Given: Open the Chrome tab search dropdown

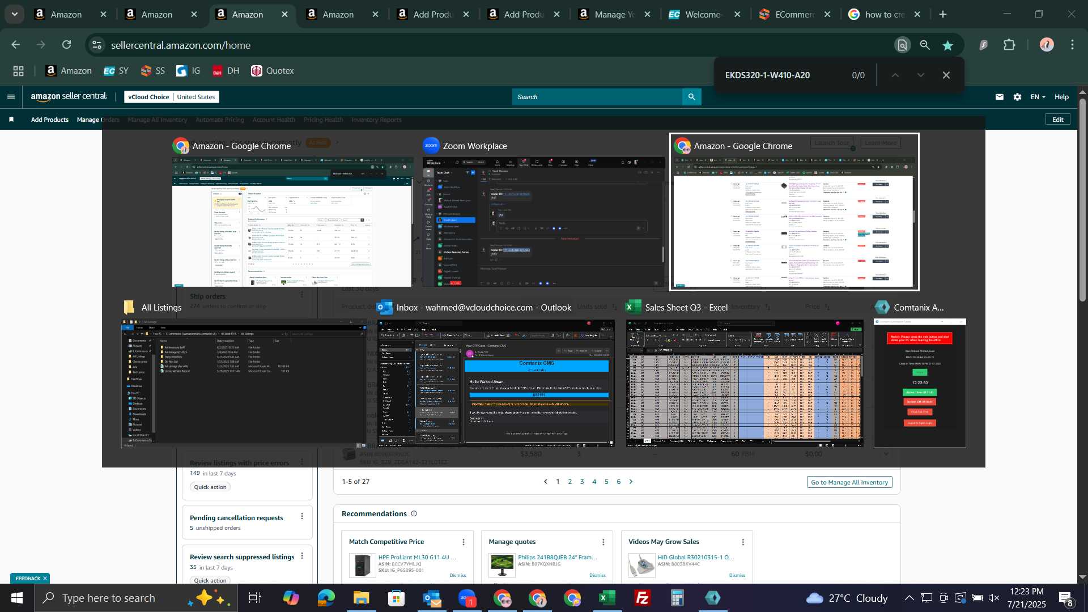Looking at the screenshot, I should click(15, 14).
